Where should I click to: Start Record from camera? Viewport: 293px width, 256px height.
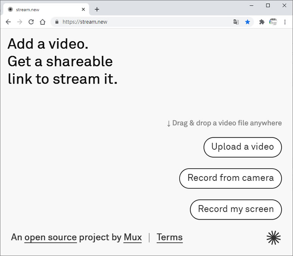coord(230,178)
